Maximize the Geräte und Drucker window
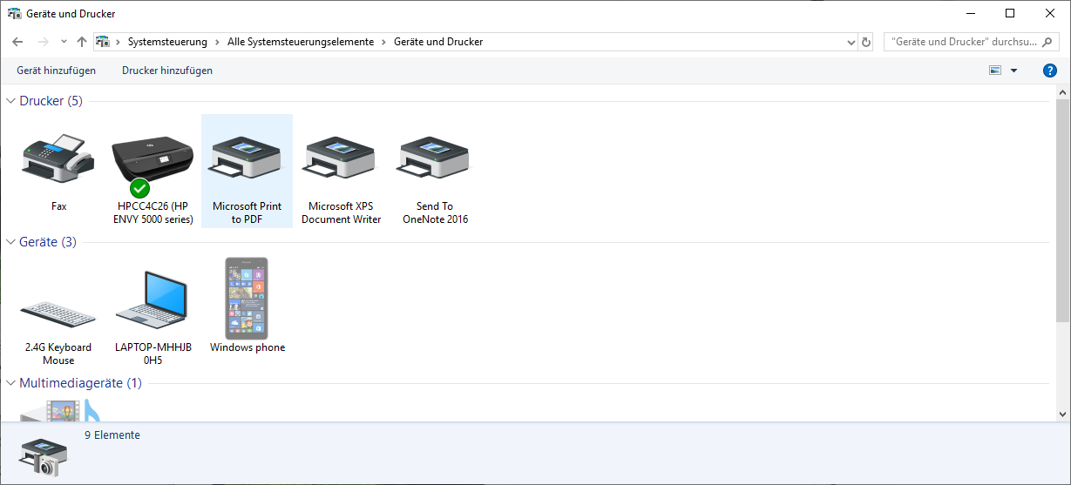 pos(1010,13)
